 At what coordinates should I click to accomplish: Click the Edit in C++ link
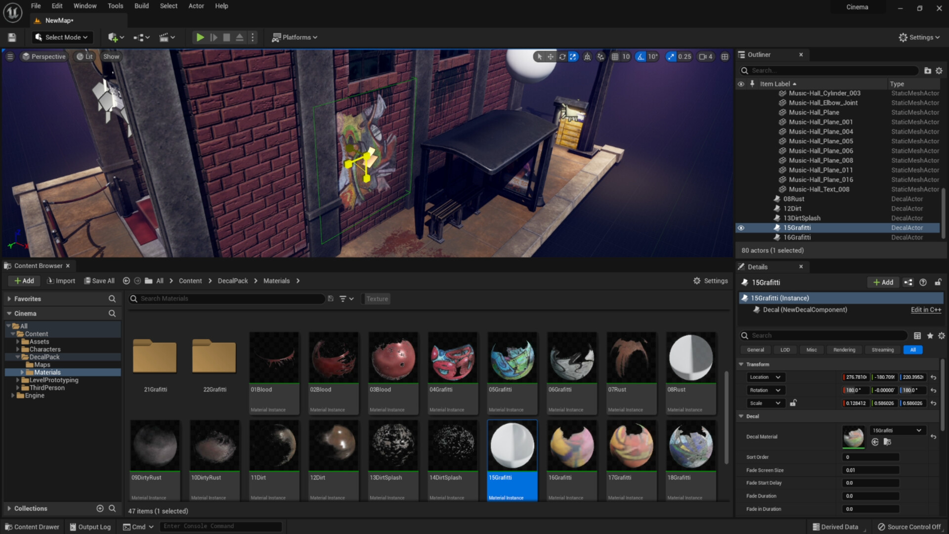(x=926, y=310)
